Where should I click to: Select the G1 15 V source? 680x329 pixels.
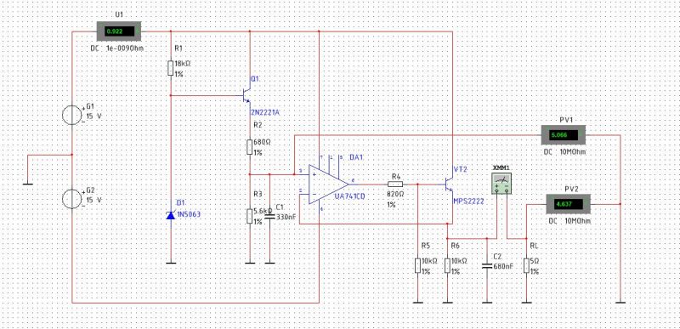[71, 116]
